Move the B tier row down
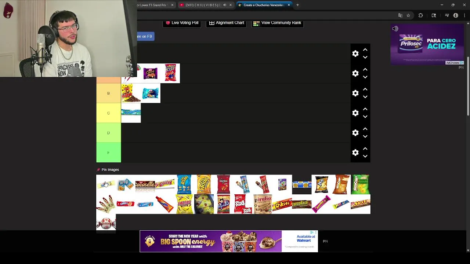470x264 pixels. pos(365,97)
